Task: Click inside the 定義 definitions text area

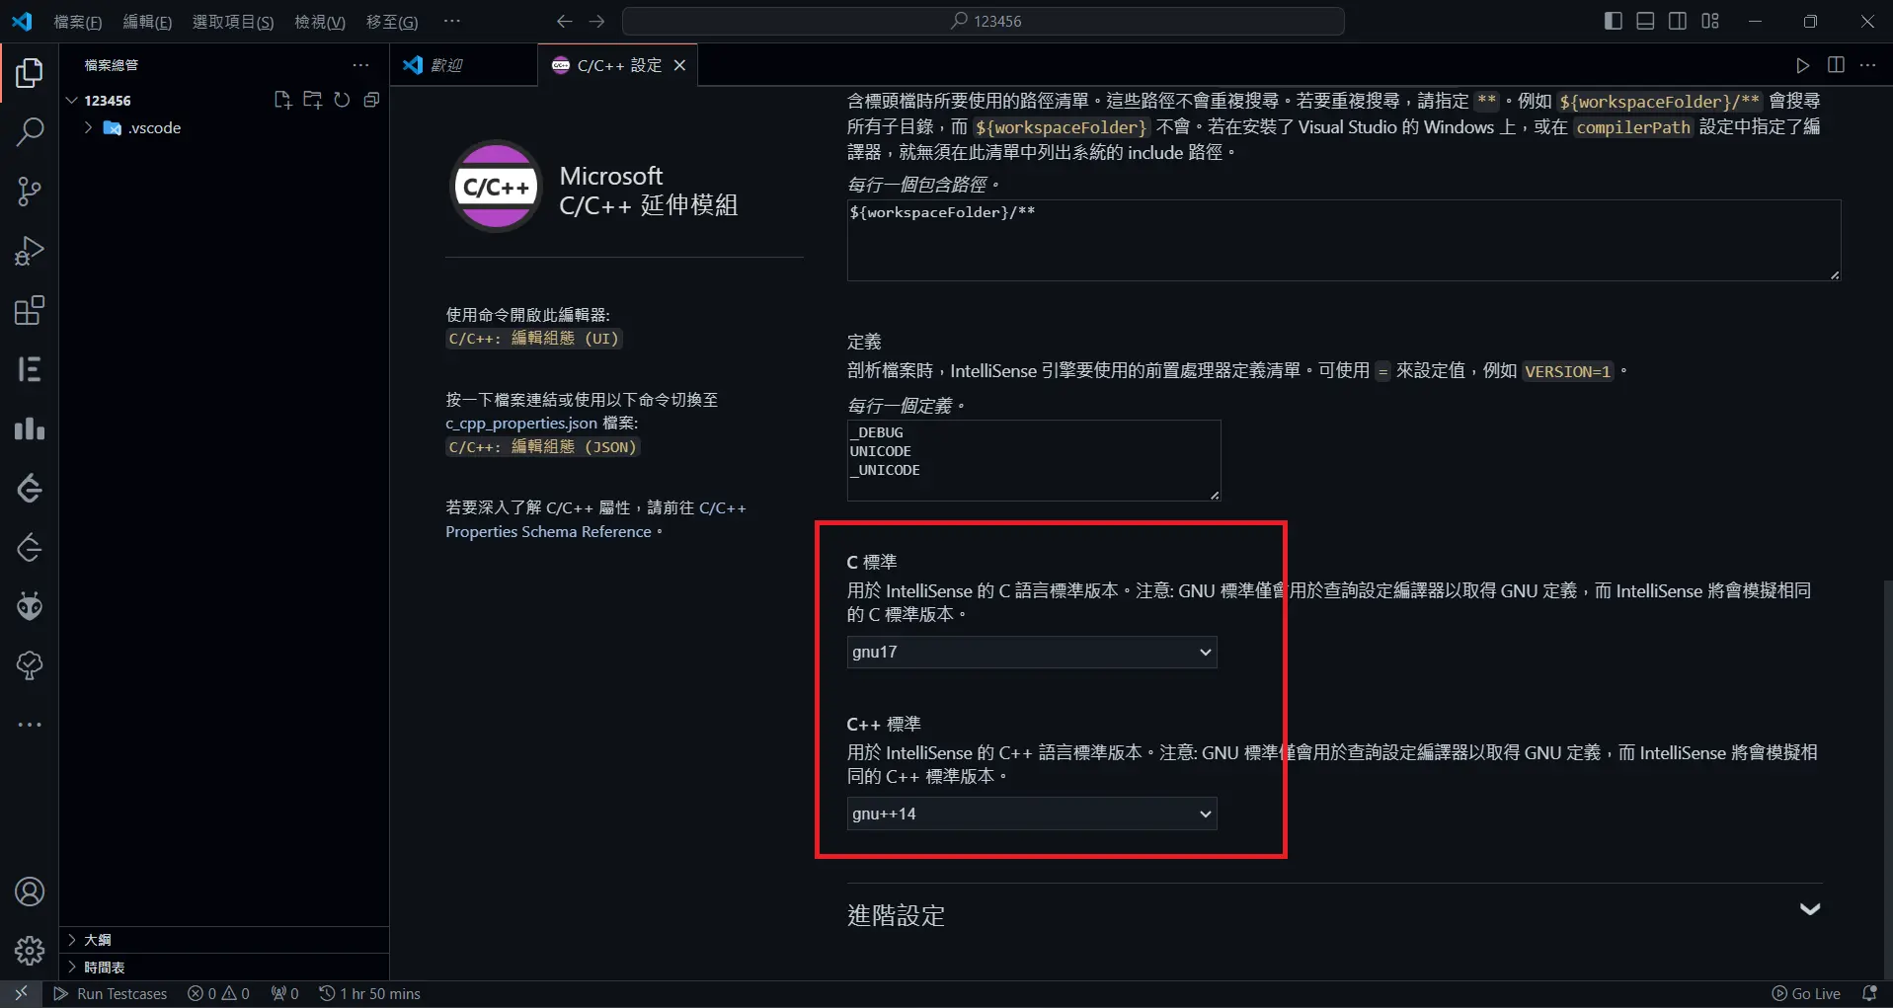Action: (1032, 461)
